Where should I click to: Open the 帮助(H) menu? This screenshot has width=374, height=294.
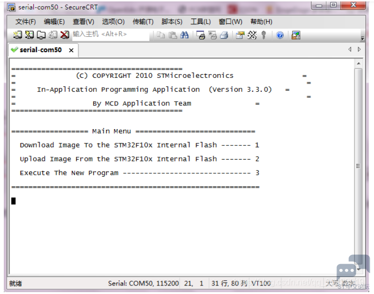(261, 22)
